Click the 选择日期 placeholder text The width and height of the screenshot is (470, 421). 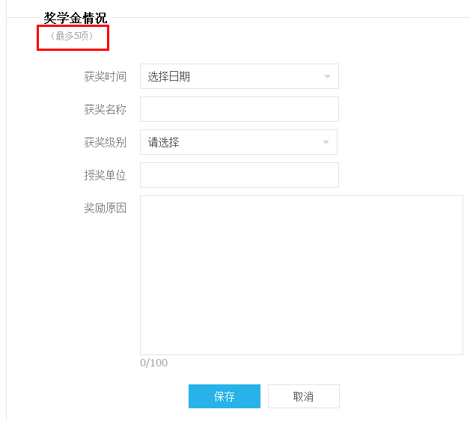168,77
